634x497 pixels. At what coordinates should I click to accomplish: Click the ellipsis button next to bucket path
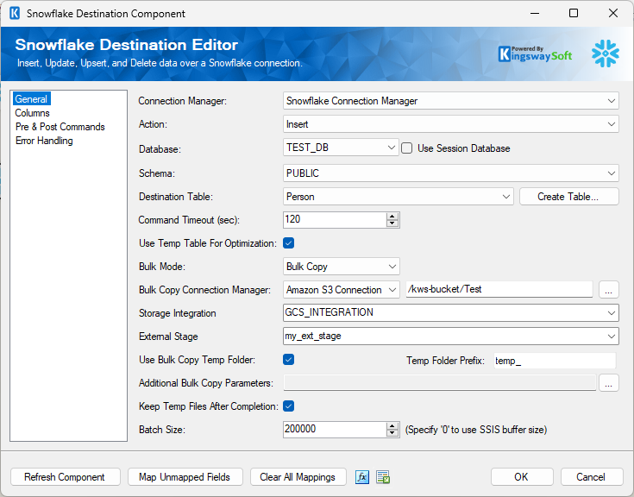coord(609,290)
